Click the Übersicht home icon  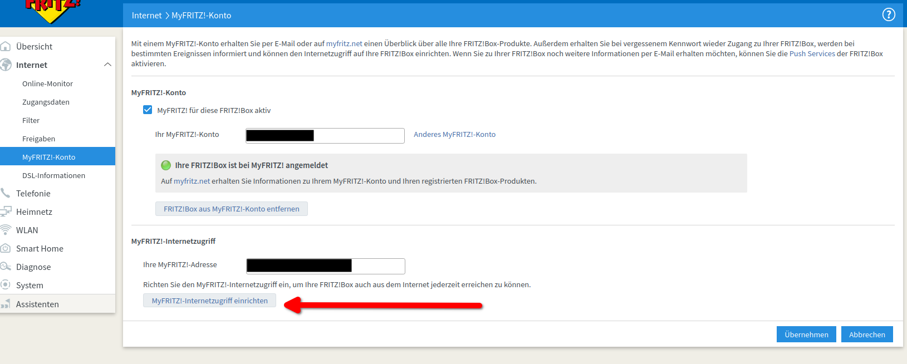coord(6,46)
